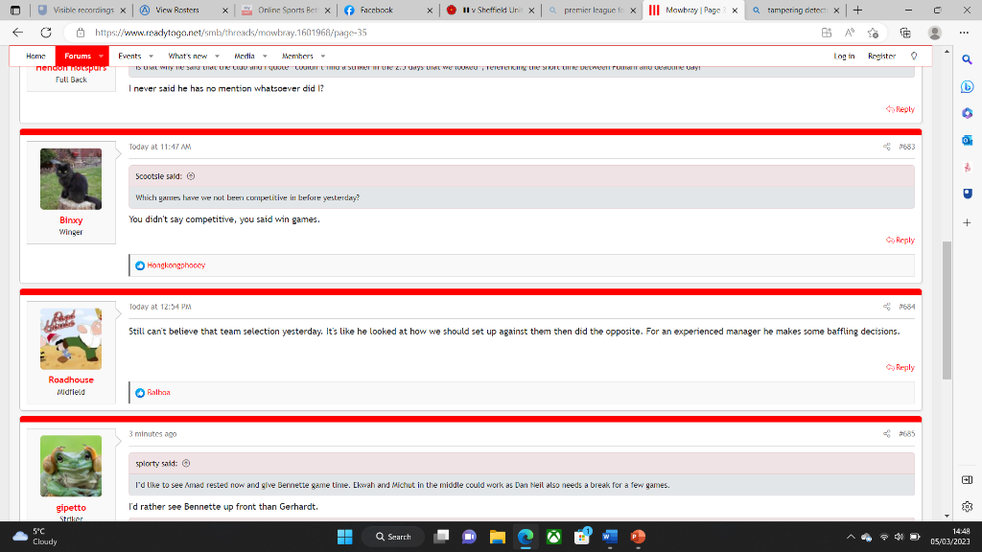Open Xbox app from taskbar
982x552 pixels.
click(553, 537)
